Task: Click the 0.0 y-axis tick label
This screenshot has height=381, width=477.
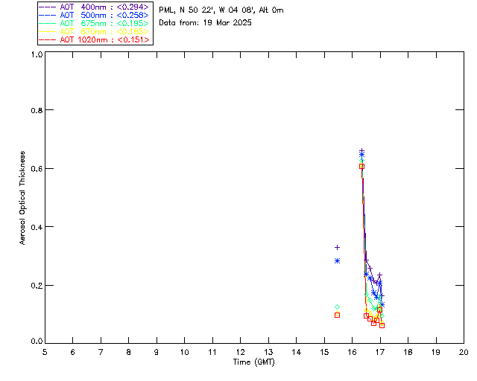Action: pyautogui.click(x=37, y=342)
